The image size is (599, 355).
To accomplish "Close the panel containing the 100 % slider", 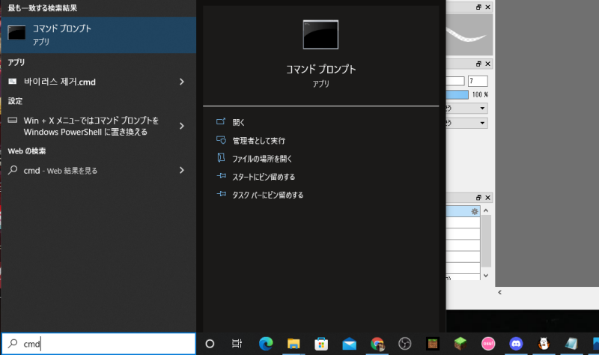I will pyautogui.click(x=488, y=64).
